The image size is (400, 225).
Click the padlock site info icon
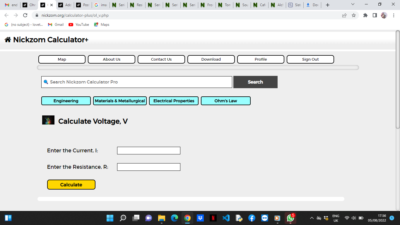37,15
